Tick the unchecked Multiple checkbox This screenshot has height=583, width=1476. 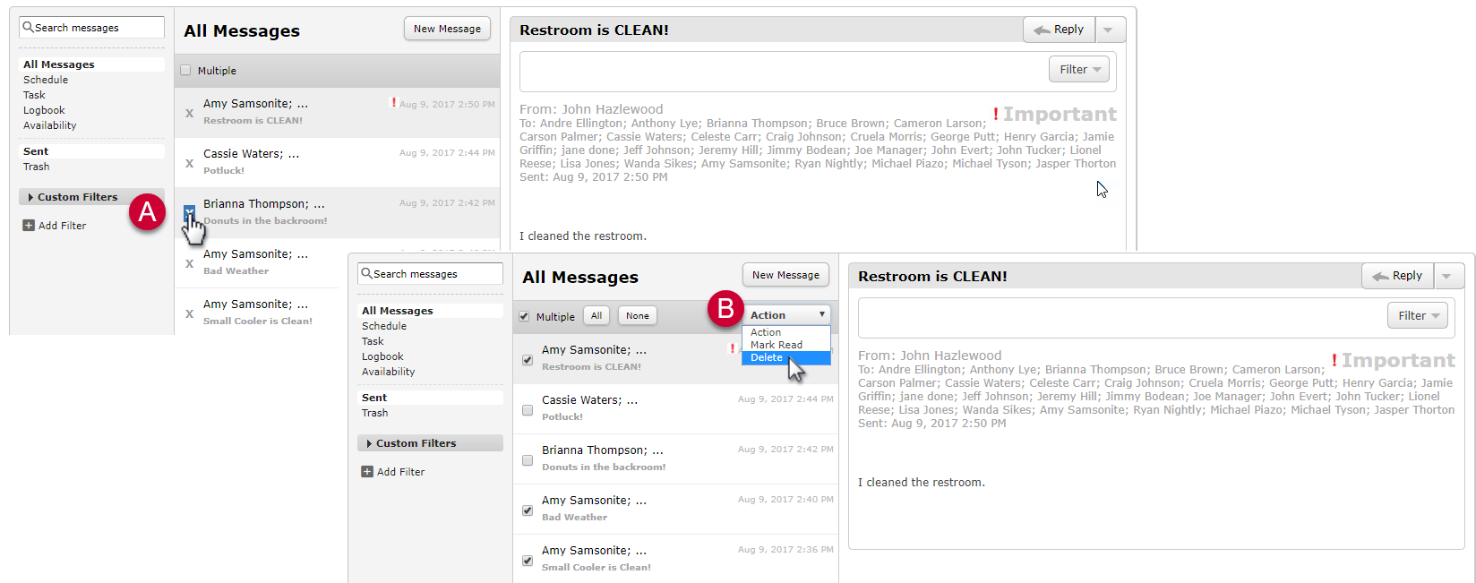[186, 71]
